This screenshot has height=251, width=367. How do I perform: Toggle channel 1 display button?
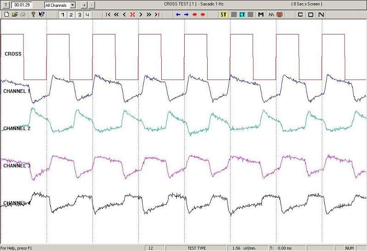coord(62,15)
